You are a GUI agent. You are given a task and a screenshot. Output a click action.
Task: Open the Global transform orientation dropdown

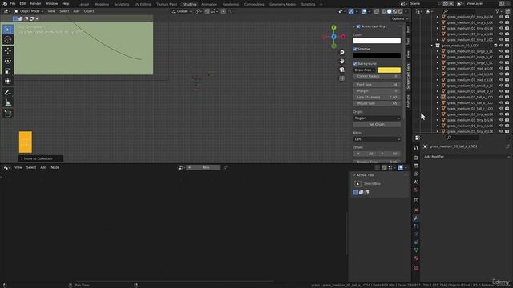click(182, 11)
